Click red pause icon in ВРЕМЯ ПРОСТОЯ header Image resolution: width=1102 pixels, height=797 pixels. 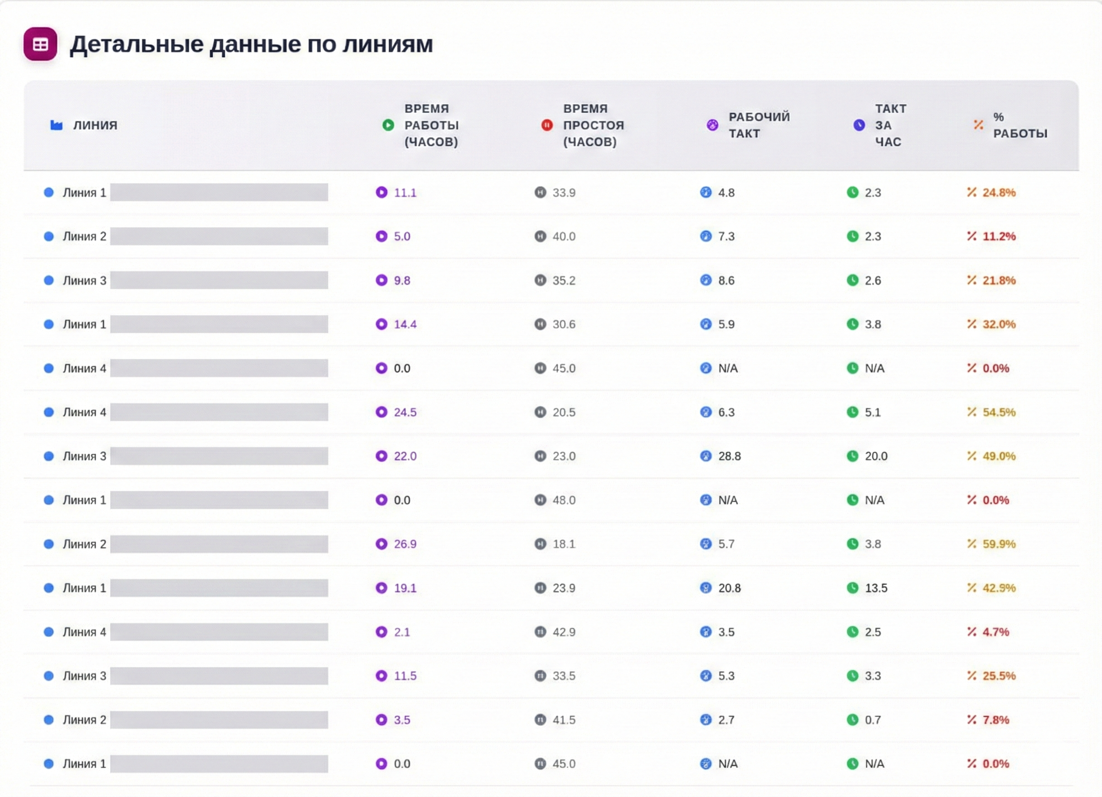pyautogui.click(x=546, y=125)
